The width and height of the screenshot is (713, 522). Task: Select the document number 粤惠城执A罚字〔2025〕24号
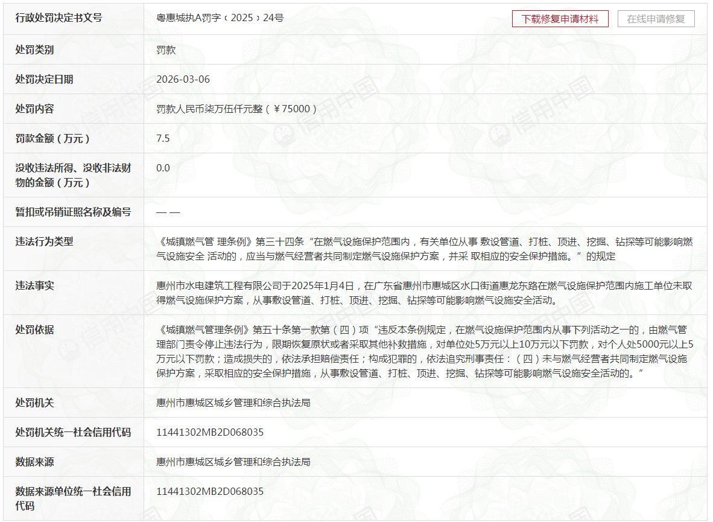(220, 18)
